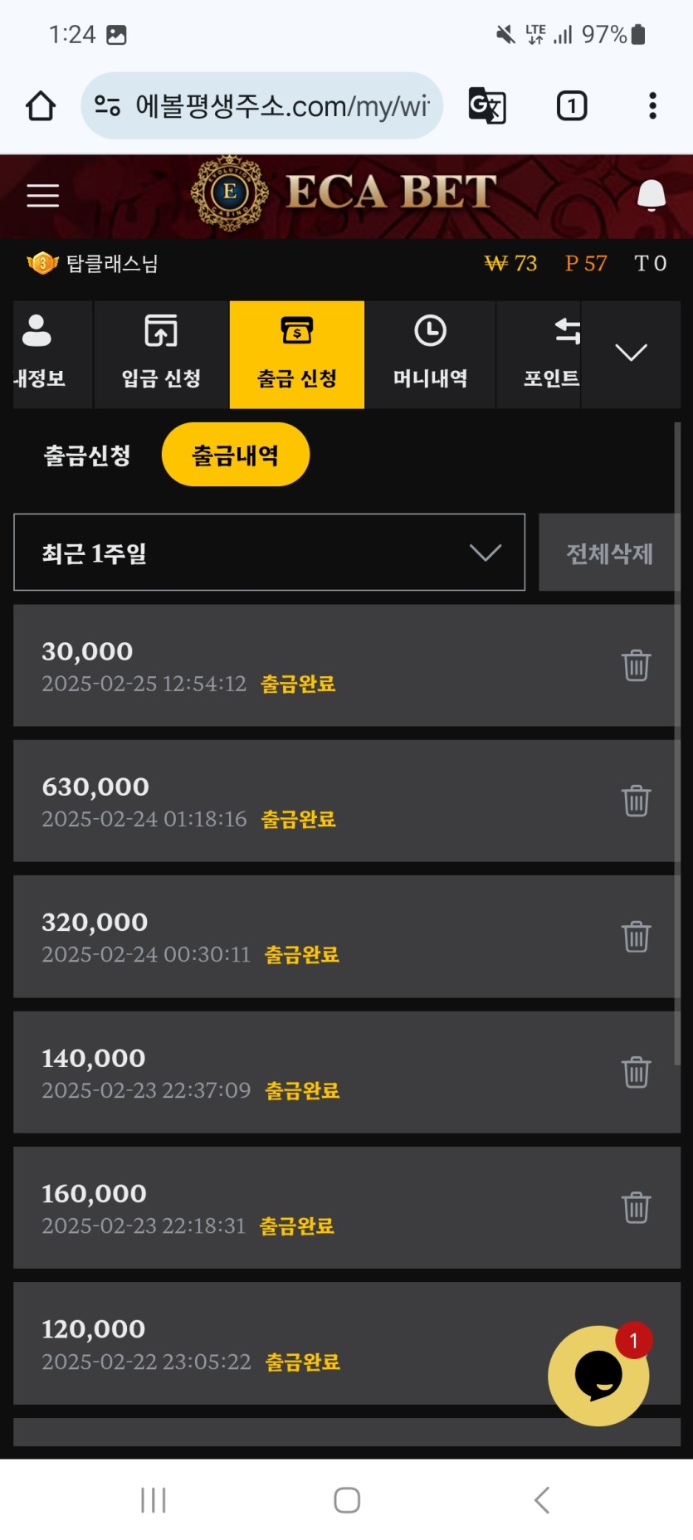Switch to 입금 신청 tab

tap(162, 354)
